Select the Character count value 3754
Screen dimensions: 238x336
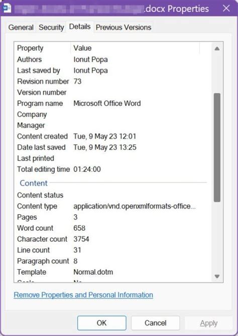81,239
